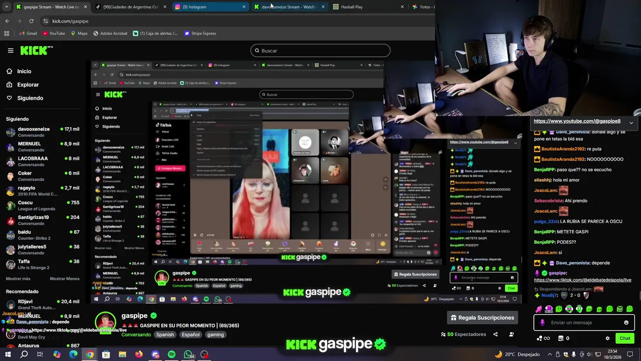Close the Haxball Play tab

402,7
